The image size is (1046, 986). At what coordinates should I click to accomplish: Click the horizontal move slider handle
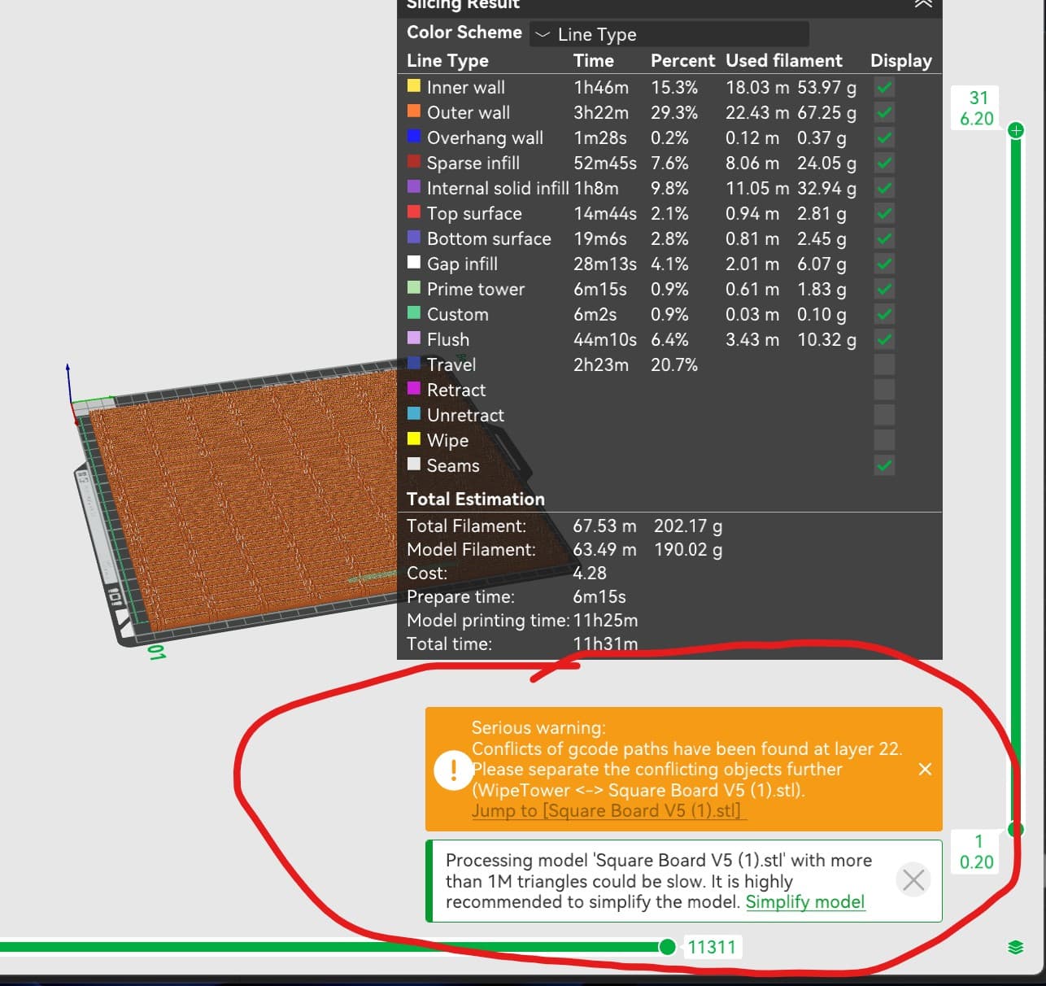[667, 946]
